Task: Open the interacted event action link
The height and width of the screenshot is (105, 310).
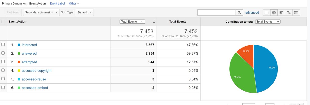Action: point(29,45)
